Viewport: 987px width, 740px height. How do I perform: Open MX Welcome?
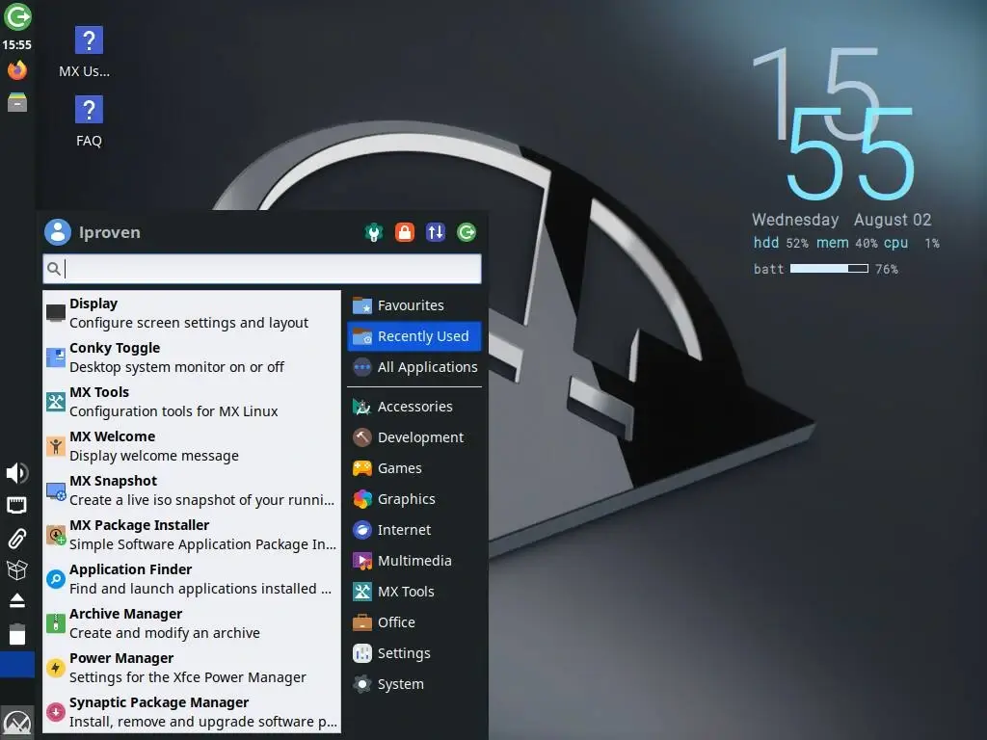pos(192,445)
